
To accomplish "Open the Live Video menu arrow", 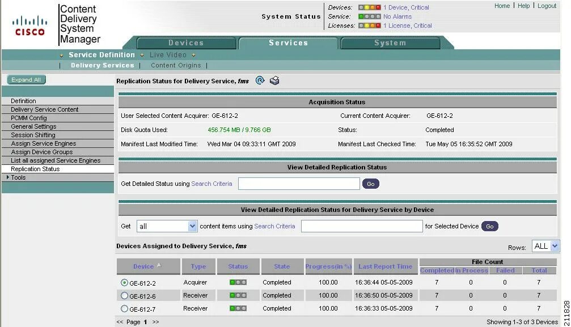I will pos(142,56).
